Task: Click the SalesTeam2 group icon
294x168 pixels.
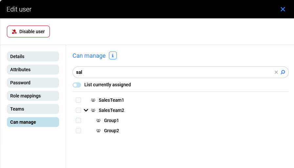Action: point(93,110)
